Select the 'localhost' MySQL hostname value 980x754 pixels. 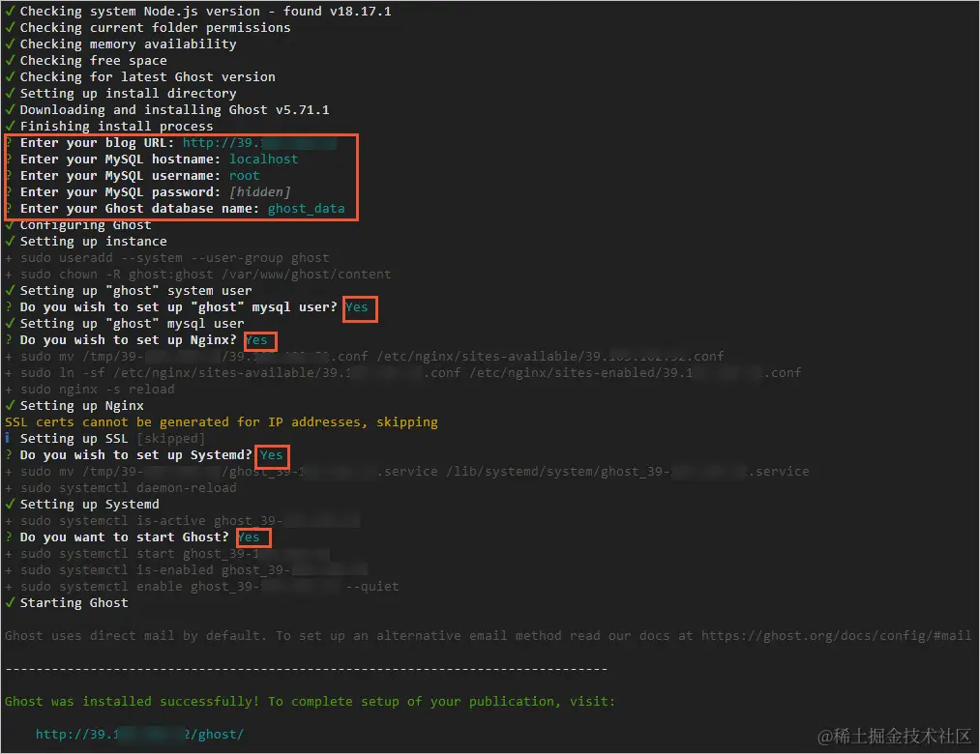click(263, 159)
